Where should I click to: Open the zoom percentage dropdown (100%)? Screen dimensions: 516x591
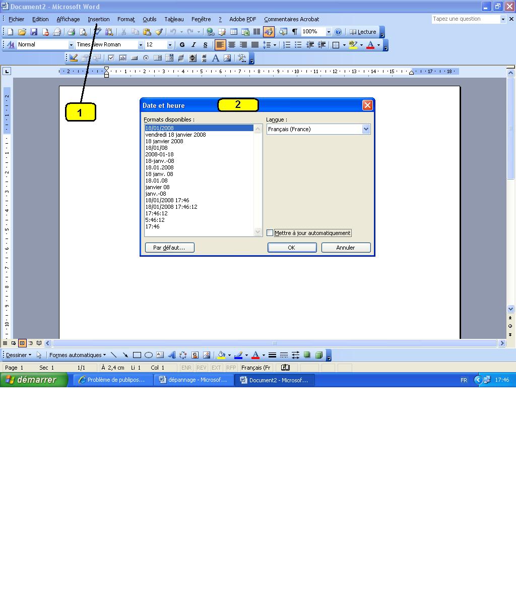(329, 32)
